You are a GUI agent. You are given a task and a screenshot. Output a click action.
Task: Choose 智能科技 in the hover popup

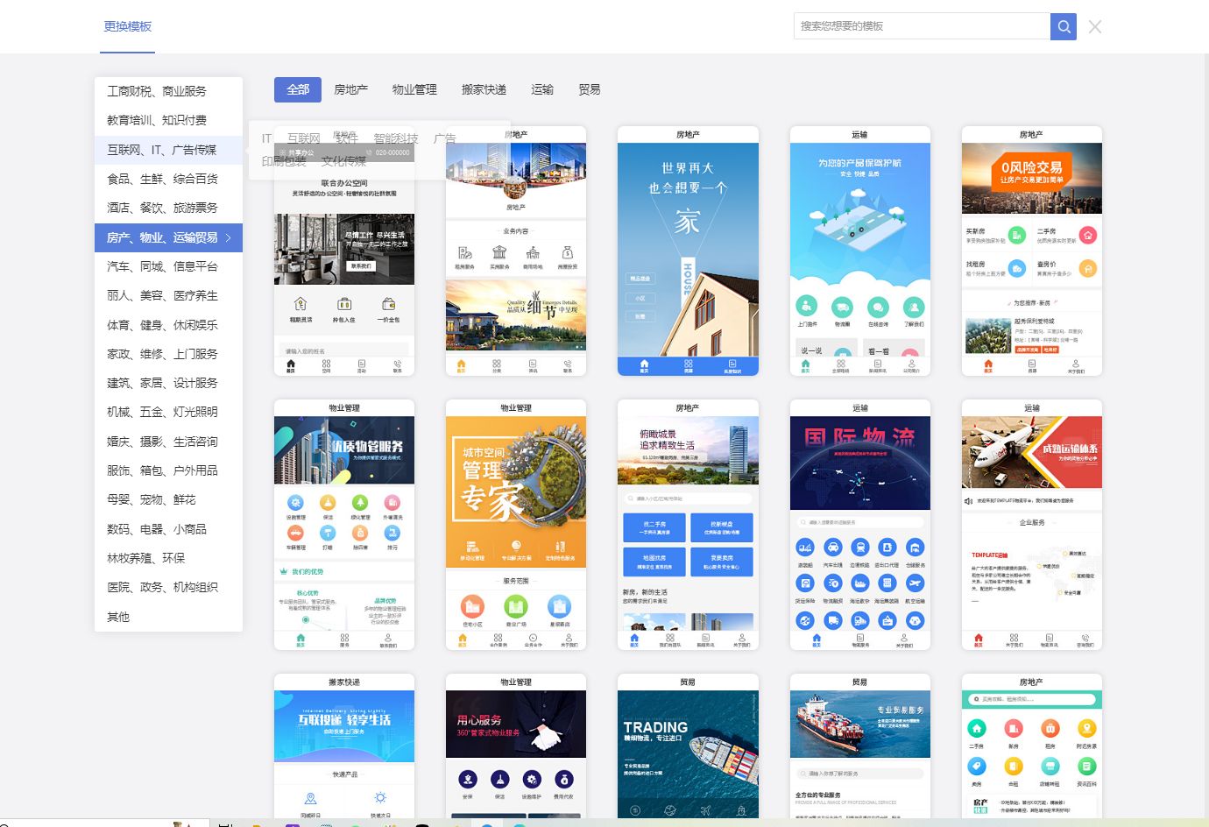396,138
